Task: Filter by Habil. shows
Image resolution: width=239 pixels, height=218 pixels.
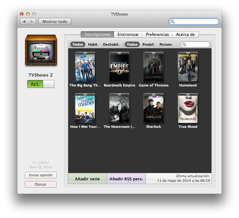Action: coord(93,44)
